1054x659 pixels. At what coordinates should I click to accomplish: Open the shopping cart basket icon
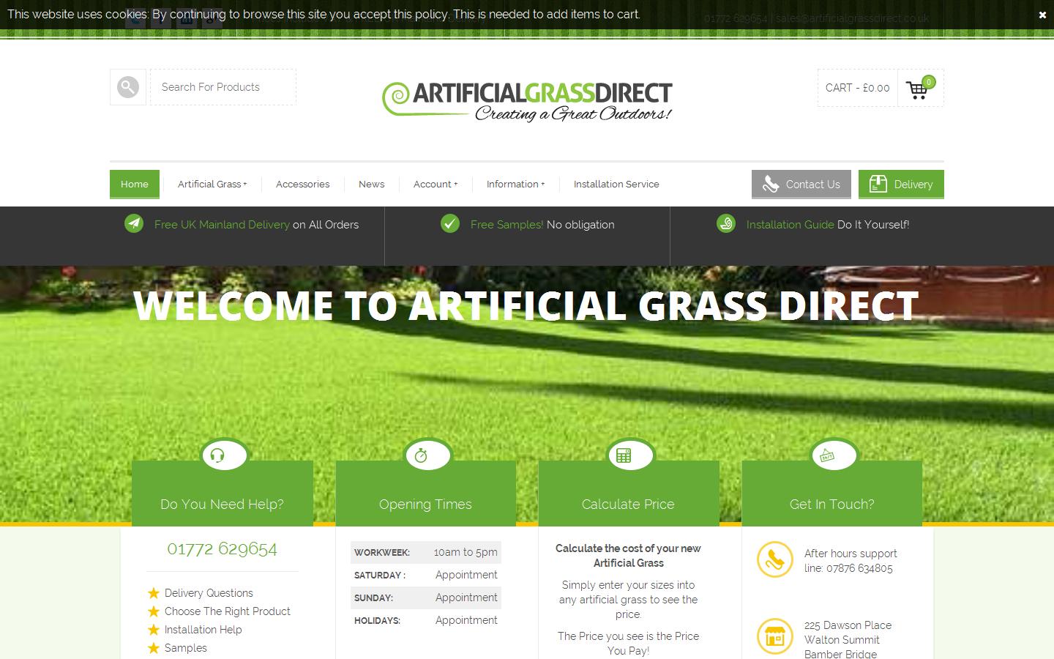point(918,89)
